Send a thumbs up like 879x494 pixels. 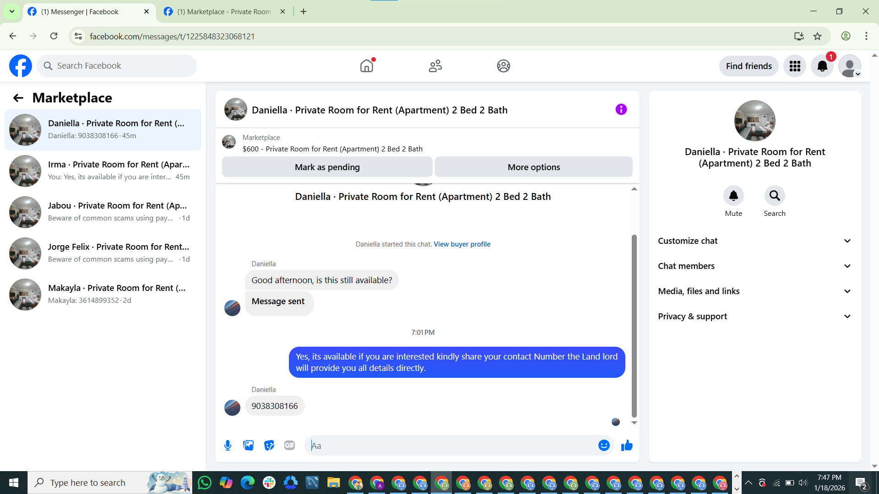tap(627, 445)
